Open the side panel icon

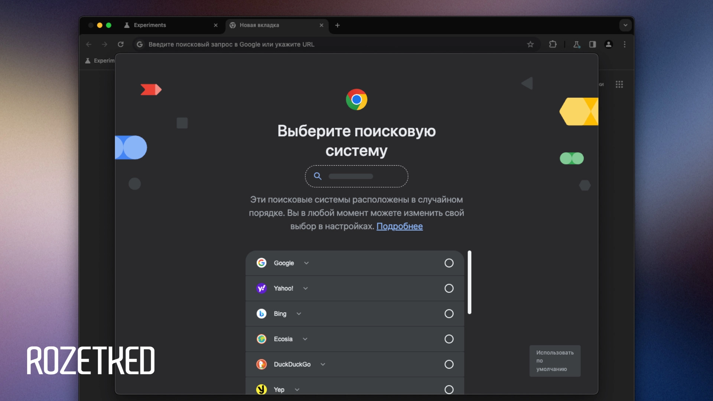pos(592,44)
